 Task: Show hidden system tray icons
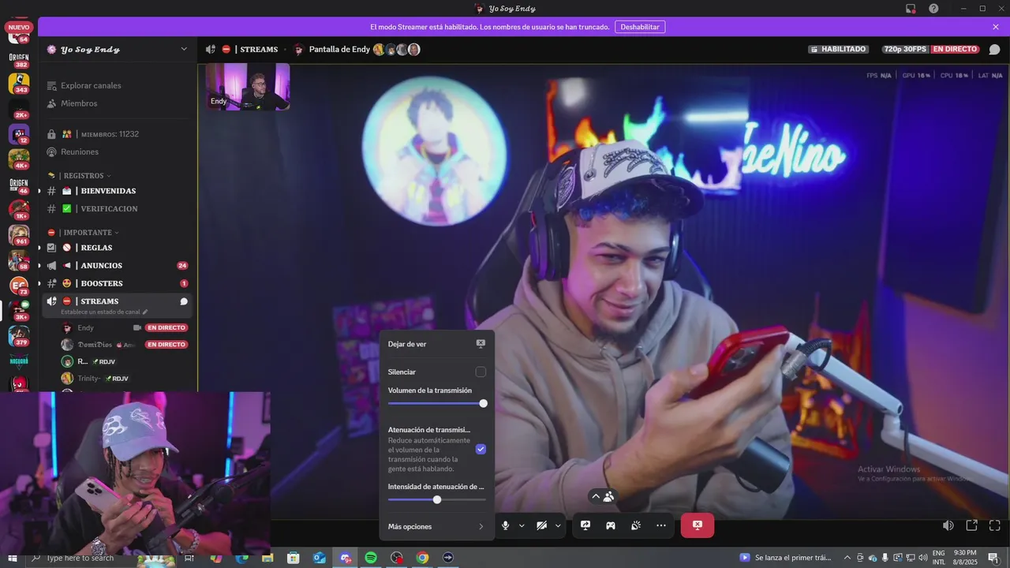point(847,558)
